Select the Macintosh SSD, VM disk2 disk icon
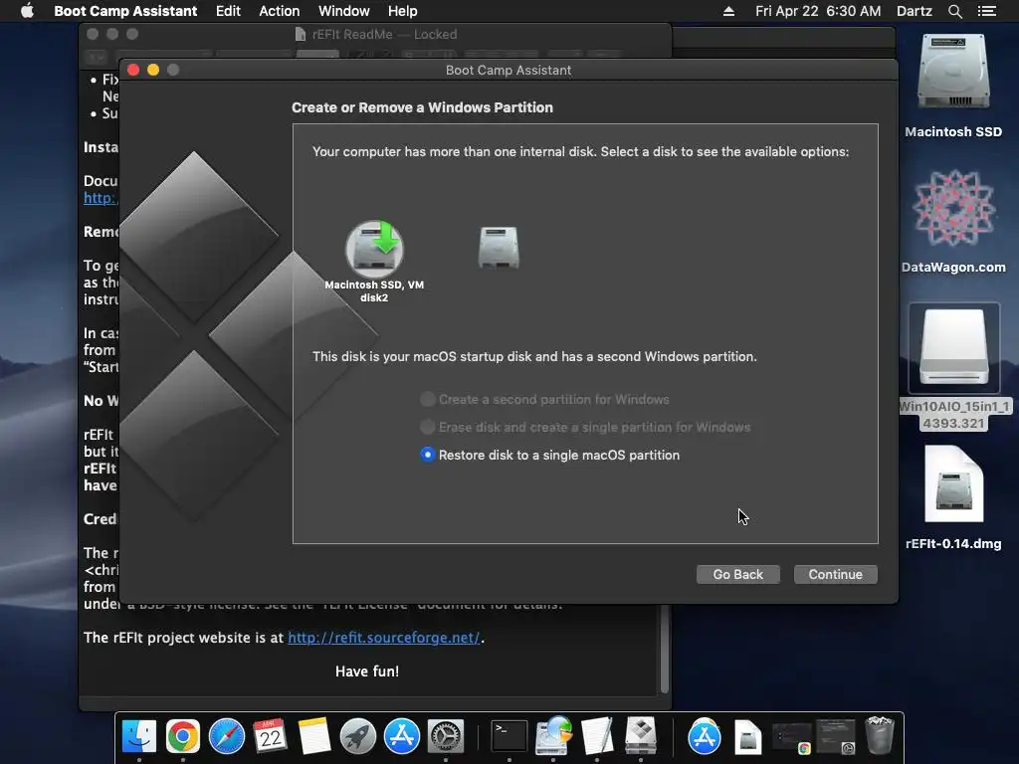The image size is (1019, 764). tap(374, 250)
